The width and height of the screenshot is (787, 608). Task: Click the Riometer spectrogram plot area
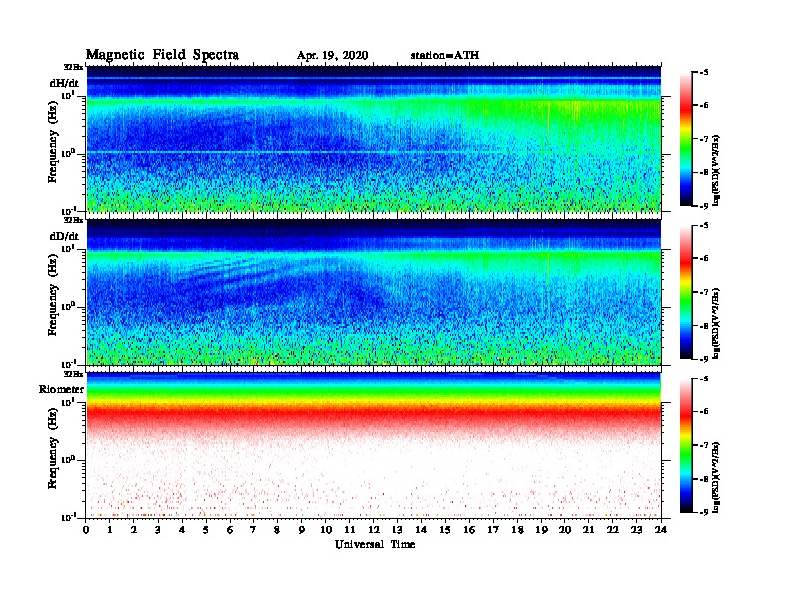coord(374,445)
